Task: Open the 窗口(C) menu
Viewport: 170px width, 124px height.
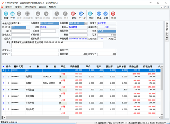Action: [x=42, y=7]
